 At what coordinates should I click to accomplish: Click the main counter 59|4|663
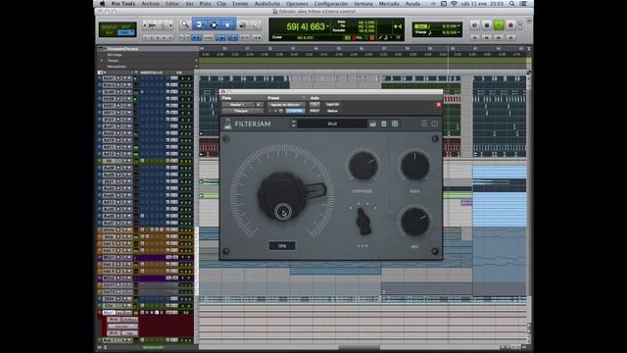tap(306, 26)
